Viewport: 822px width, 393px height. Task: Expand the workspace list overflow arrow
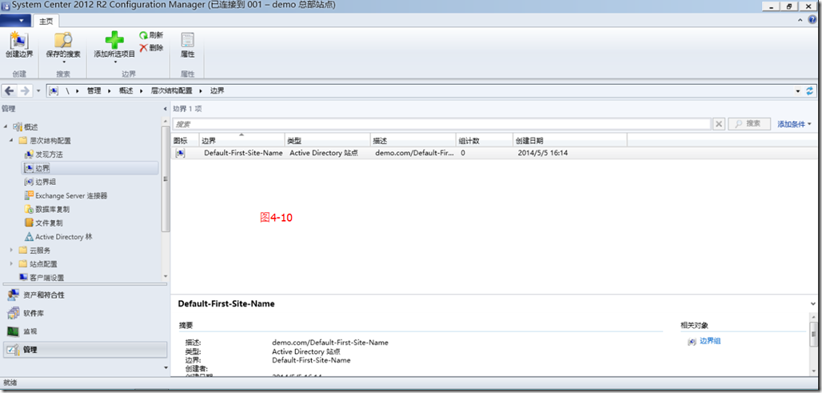point(166,368)
